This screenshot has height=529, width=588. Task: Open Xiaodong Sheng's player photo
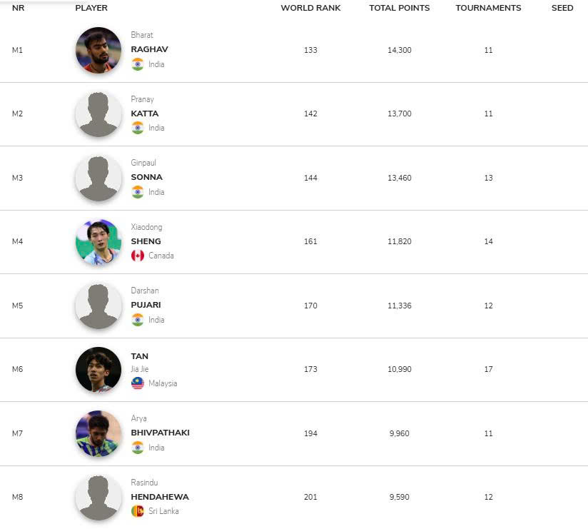point(98,241)
